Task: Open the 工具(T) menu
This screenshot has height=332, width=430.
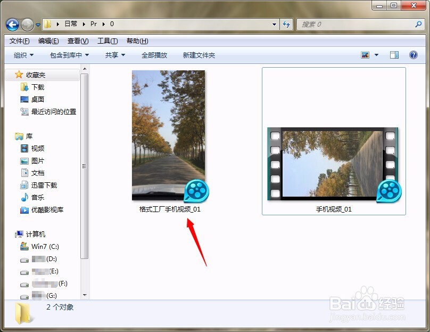Action: point(107,41)
